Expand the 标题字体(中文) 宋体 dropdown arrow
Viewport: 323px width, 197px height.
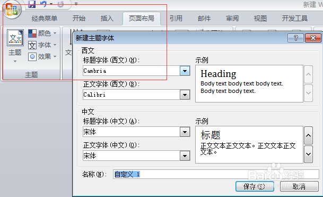click(185, 132)
